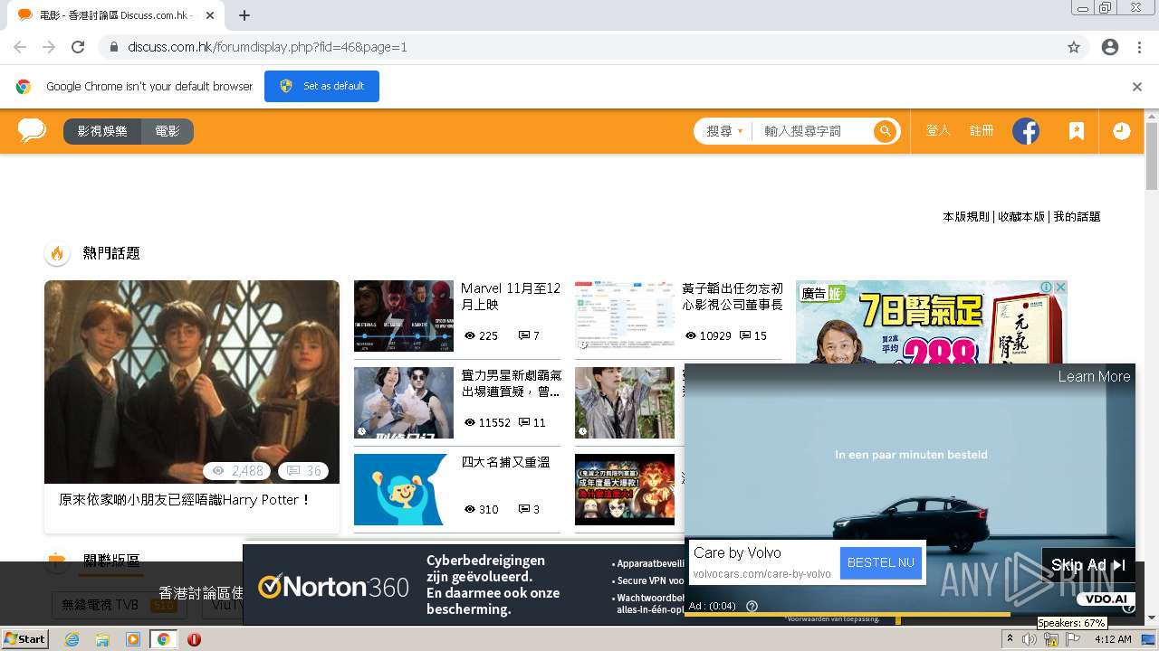Click the BESTEL NU button
This screenshot has height=651, width=1159.
[880, 562]
